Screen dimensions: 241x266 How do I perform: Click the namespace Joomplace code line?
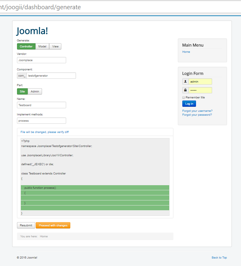(57, 146)
